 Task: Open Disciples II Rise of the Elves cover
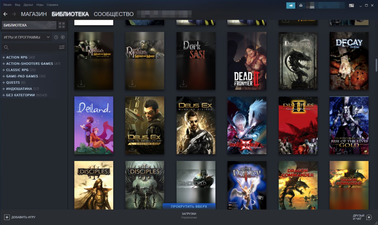[349, 125]
